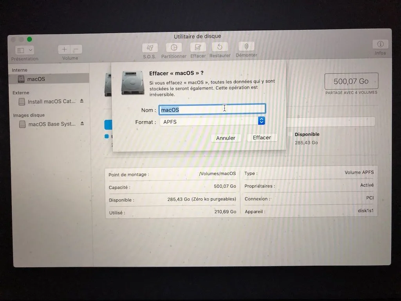Screen dimensions: 401x301
Task: Click the hard drive icon in dialog
Action: (x=133, y=83)
